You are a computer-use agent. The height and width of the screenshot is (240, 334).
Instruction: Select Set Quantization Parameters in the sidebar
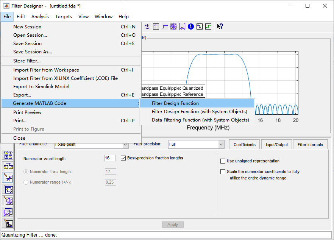(8, 176)
